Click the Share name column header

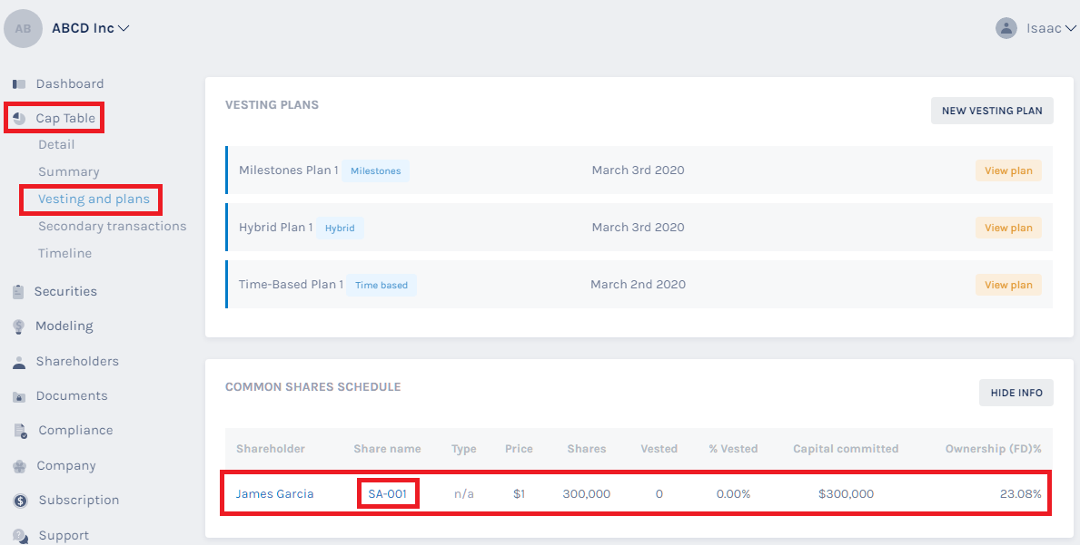pos(387,449)
